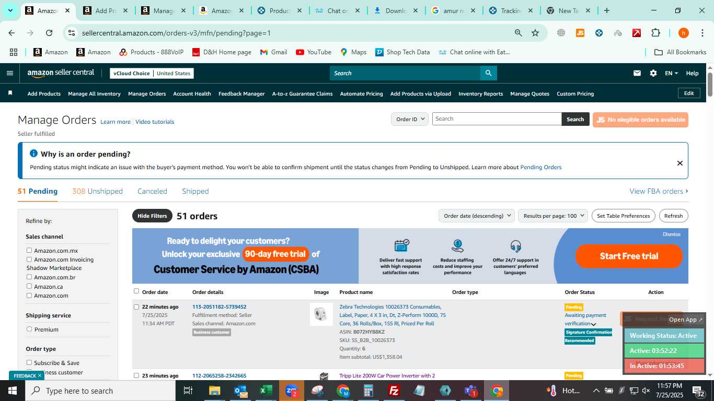Open the Chrome three-dot menu
Screen dimensions: 714x401
pyautogui.click(x=702, y=33)
